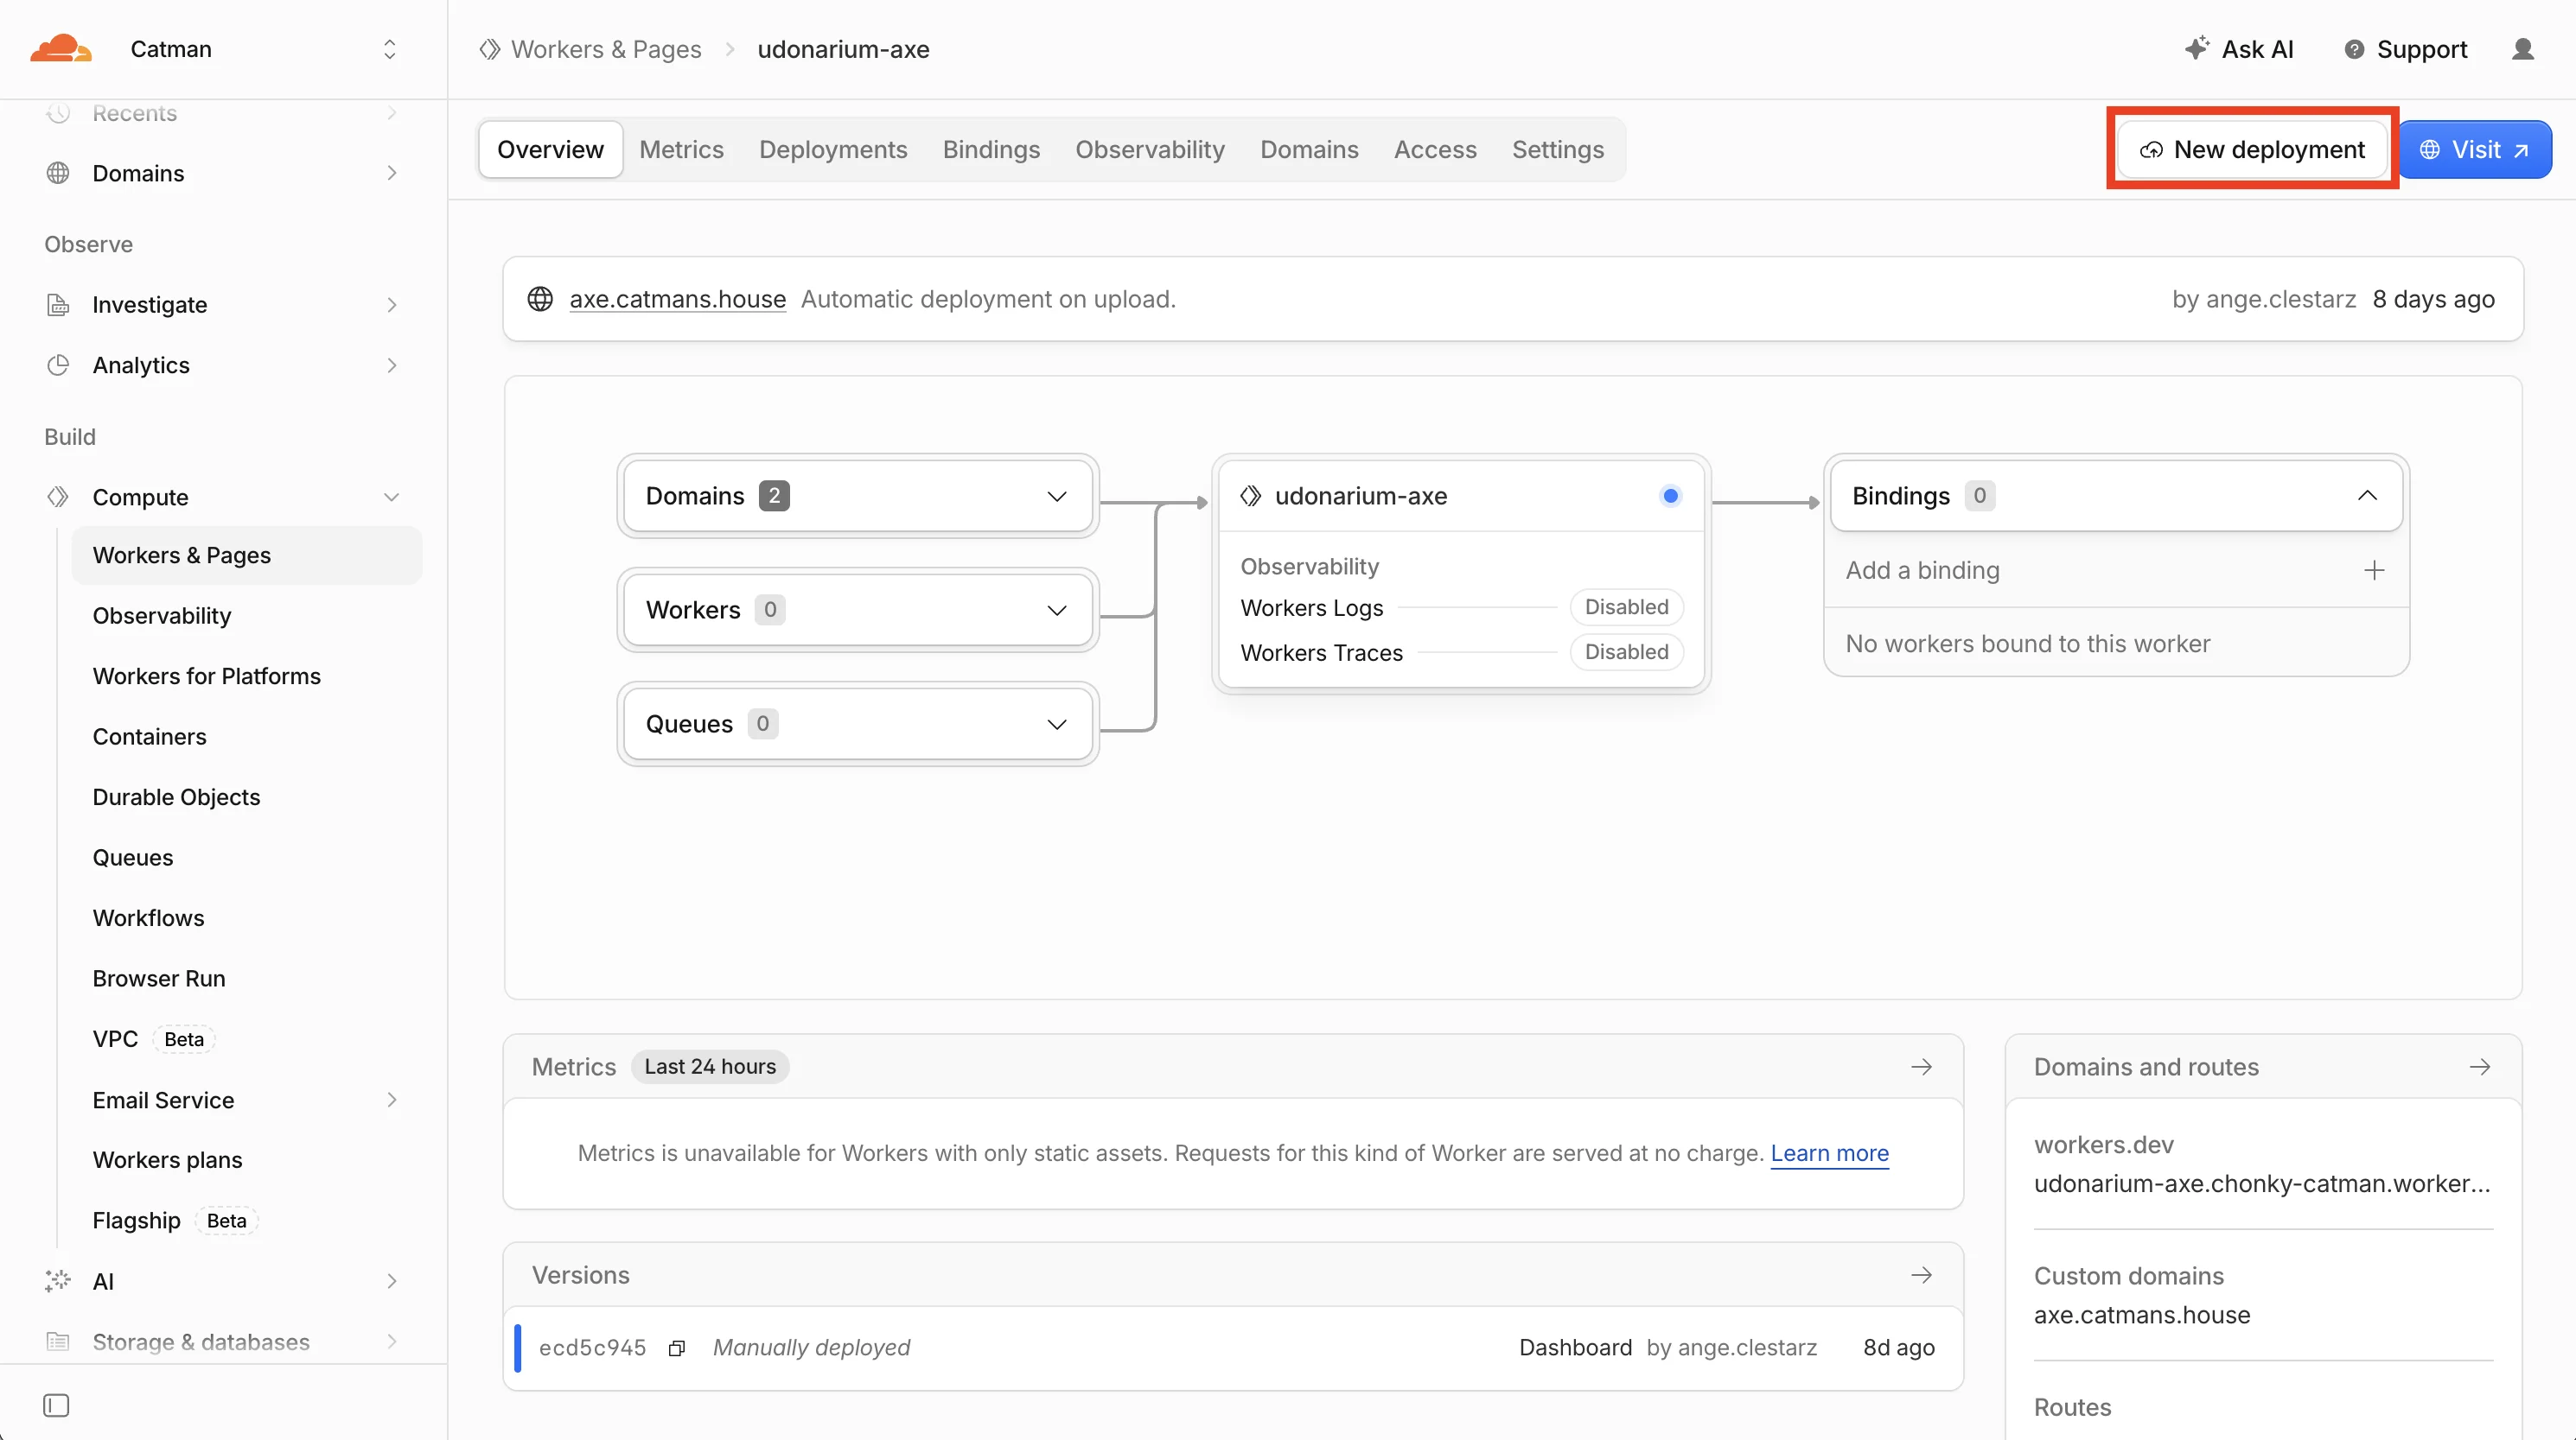Screen dimensions: 2576x1440
Task: Expand the Domains sidebar chevron
Action: [x=391, y=173]
